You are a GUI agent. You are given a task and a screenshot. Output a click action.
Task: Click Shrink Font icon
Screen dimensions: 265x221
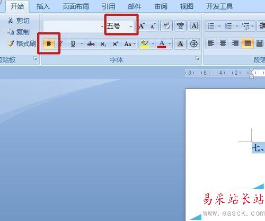[153, 26]
